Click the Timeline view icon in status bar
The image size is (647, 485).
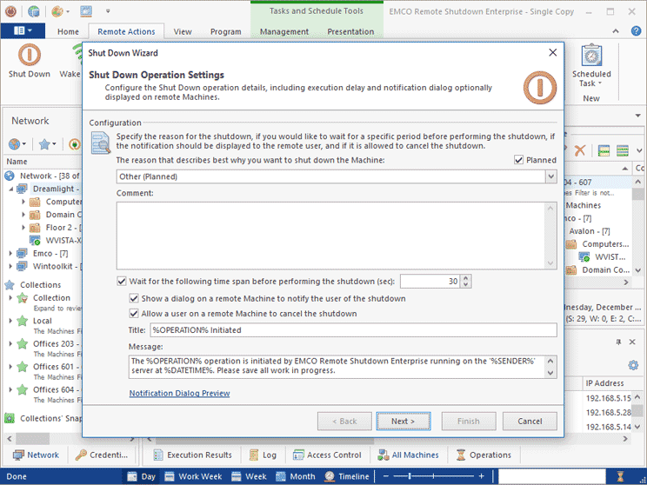click(x=346, y=476)
